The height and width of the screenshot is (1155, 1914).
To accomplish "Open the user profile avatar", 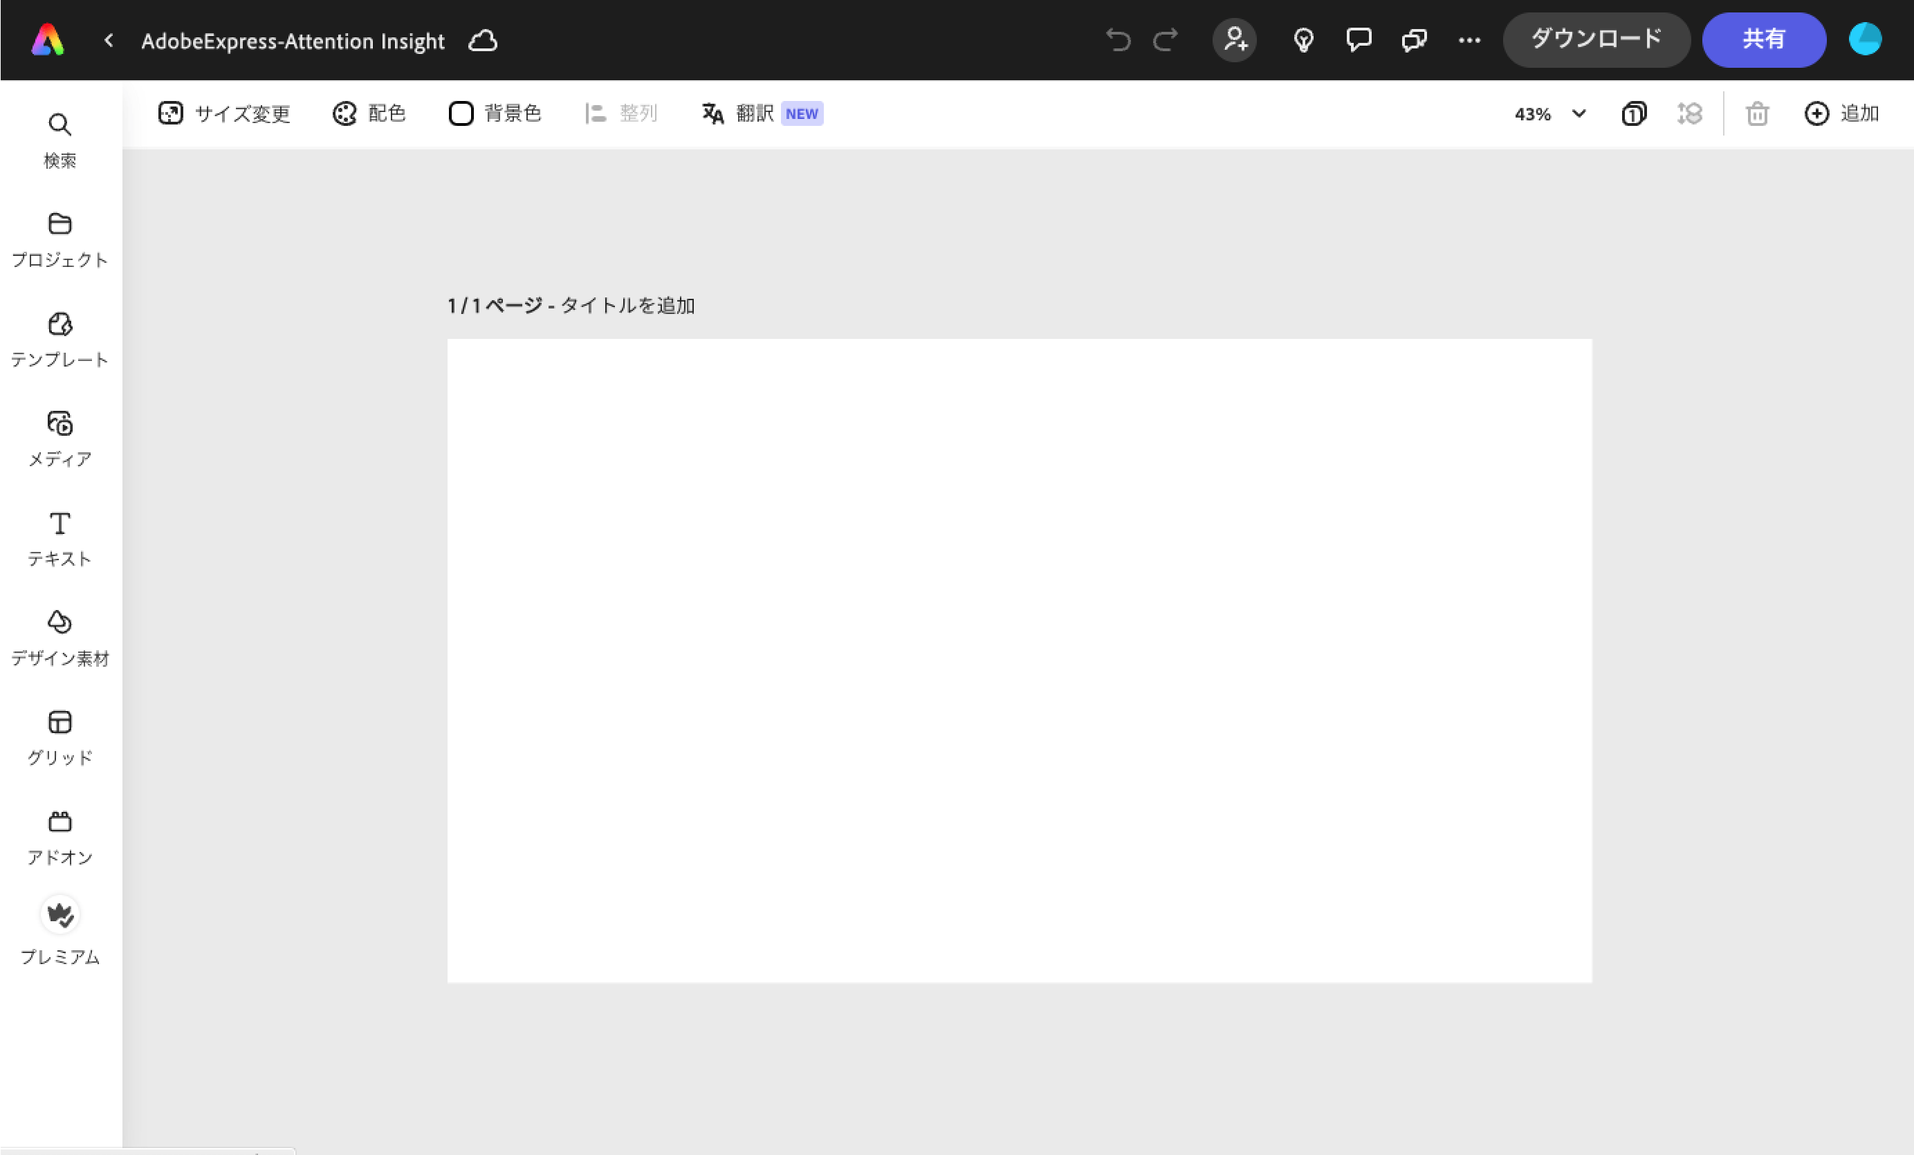I will tap(1865, 39).
